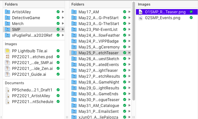Click the Merch folder icon

point(7,23)
